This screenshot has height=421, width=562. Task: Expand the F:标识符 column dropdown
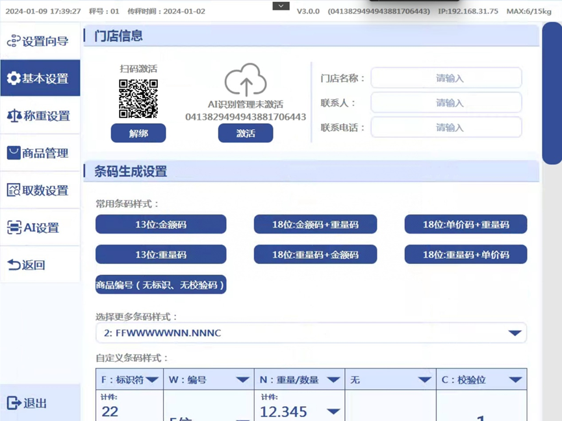coord(152,380)
